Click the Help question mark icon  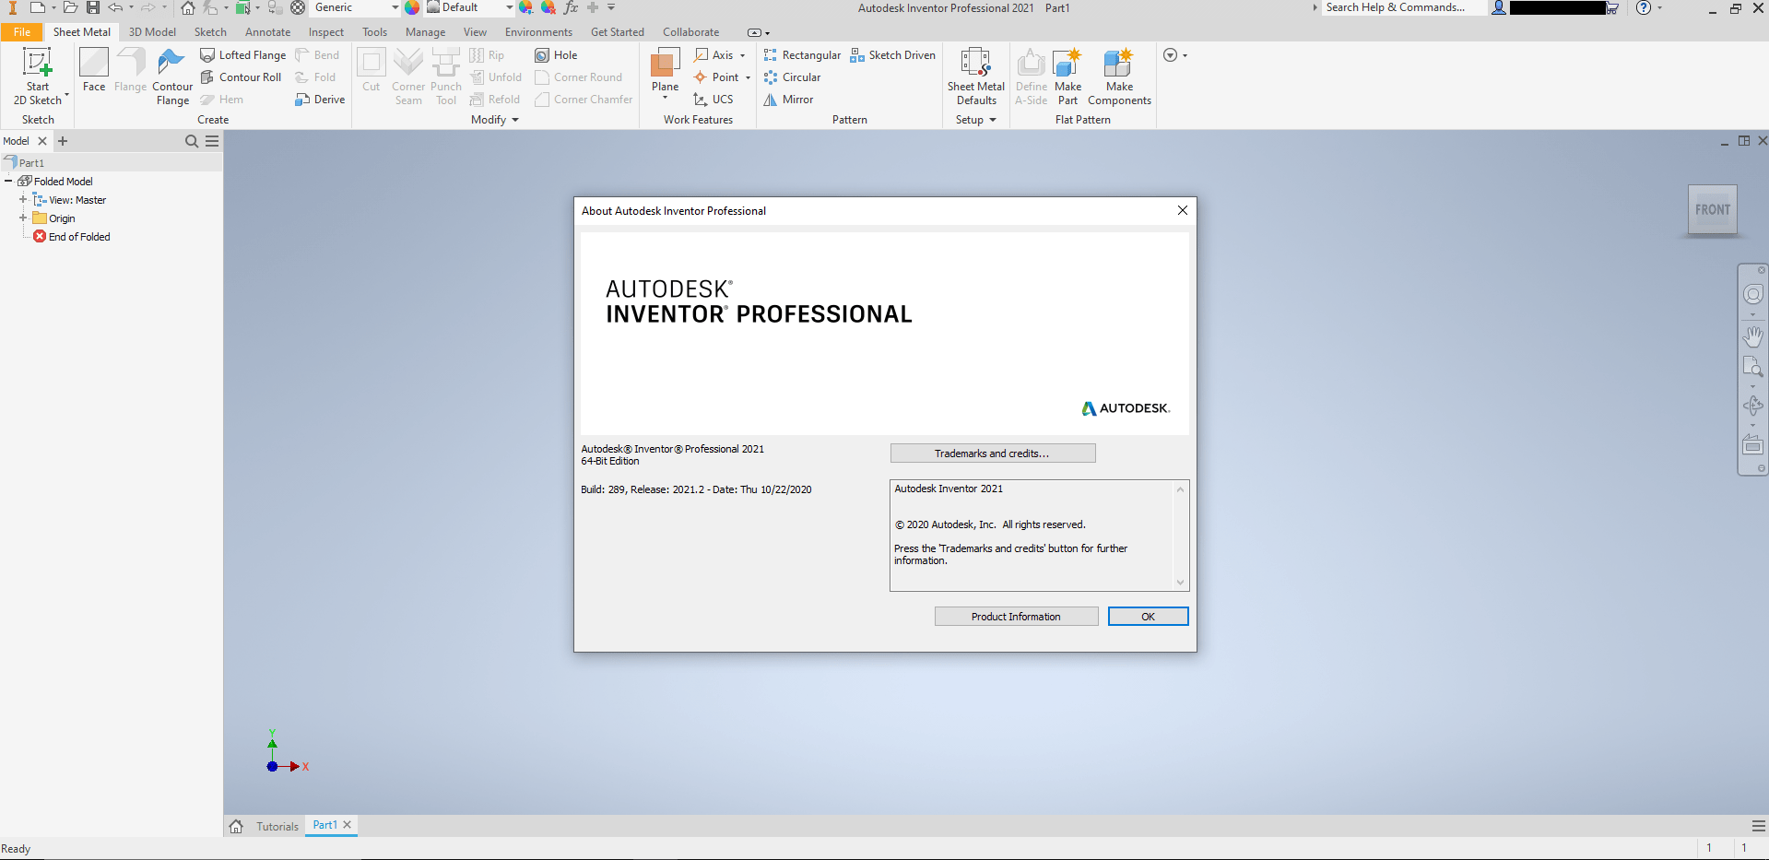click(x=1644, y=7)
